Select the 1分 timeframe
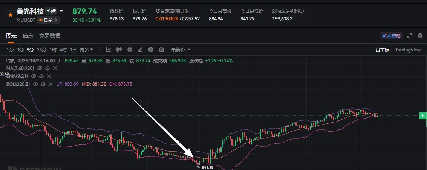Viewport: 427px width, 170px height. pos(10,50)
